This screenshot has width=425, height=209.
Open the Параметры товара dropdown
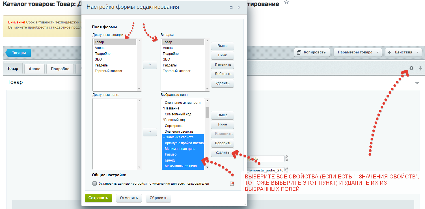click(357, 52)
